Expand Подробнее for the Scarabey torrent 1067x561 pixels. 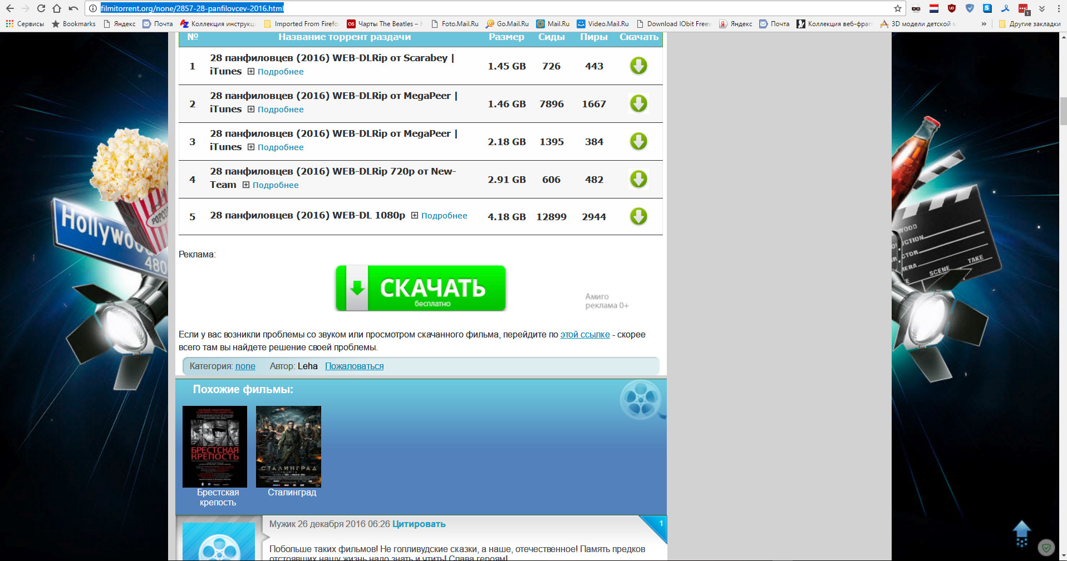coord(280,72)
